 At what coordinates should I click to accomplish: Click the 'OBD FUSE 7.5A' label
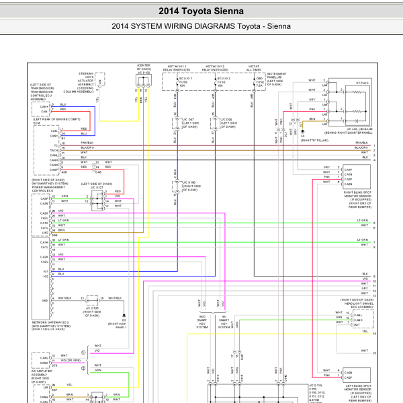coord(260,82)
